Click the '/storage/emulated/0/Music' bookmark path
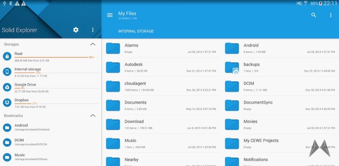 coord(31,159)
